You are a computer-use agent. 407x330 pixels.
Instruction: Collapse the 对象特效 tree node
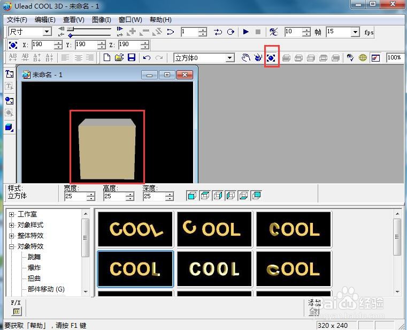pyautogui.click(x=11, y=246)
